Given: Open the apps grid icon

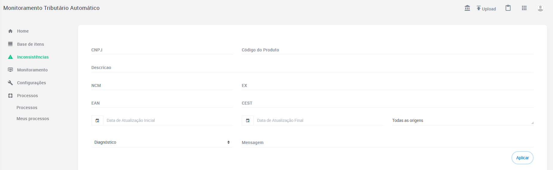Looking at the screenshot, I should point(524,8).
